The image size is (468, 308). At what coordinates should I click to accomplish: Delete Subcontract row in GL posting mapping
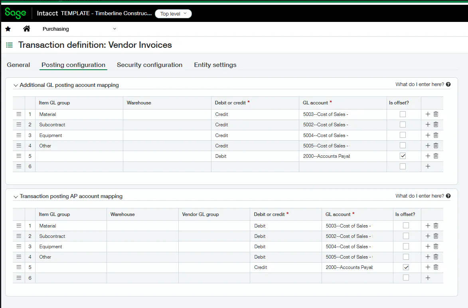436,125
